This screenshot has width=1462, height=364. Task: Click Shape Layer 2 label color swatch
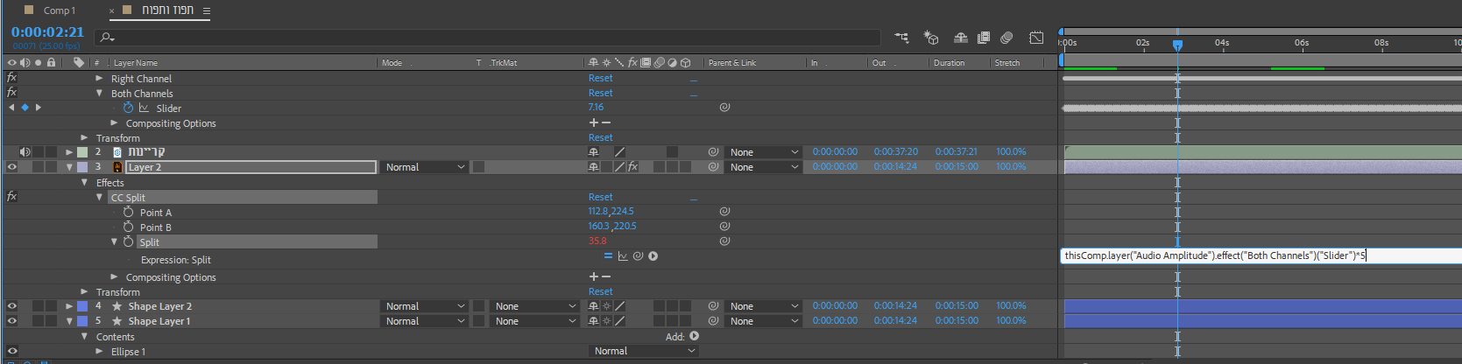click(x=82, y=306)
